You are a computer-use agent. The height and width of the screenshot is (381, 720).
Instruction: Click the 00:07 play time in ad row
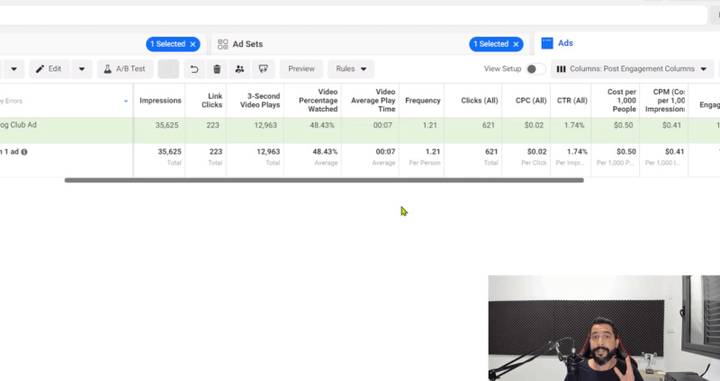[382, 125]
